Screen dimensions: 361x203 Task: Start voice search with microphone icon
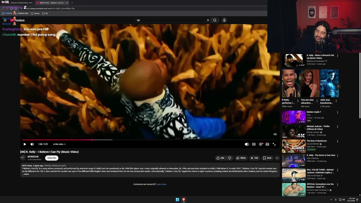coord(224,20)
